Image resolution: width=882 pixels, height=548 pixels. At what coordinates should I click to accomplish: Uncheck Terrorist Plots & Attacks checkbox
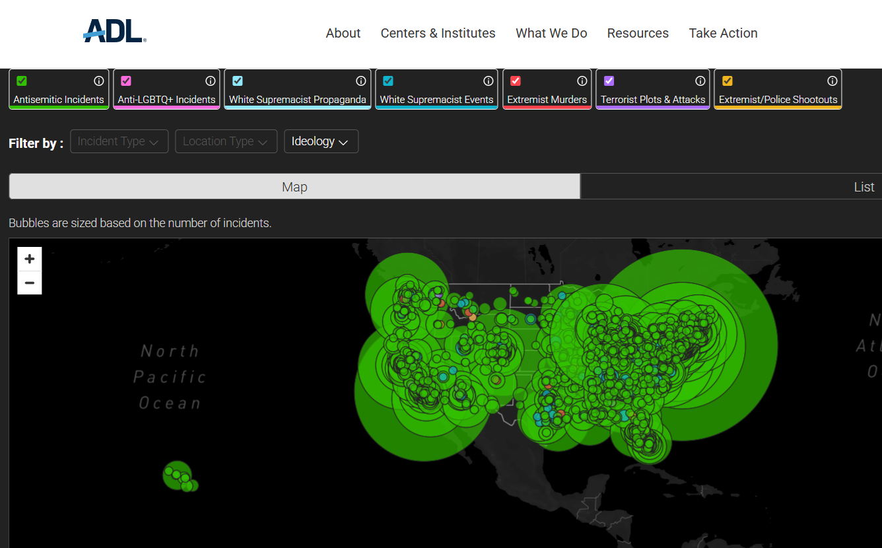(x=609, y=81)
